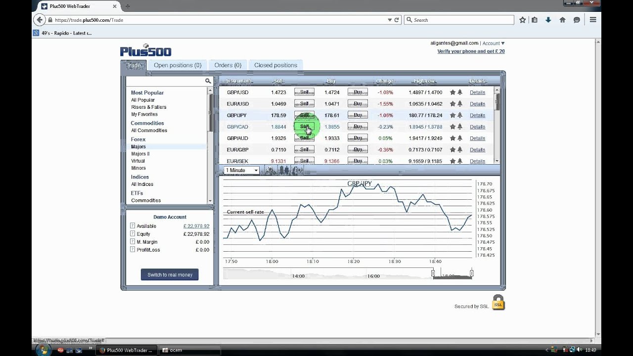Show All Commodities

pyautogui.click(x=149, y=131)
